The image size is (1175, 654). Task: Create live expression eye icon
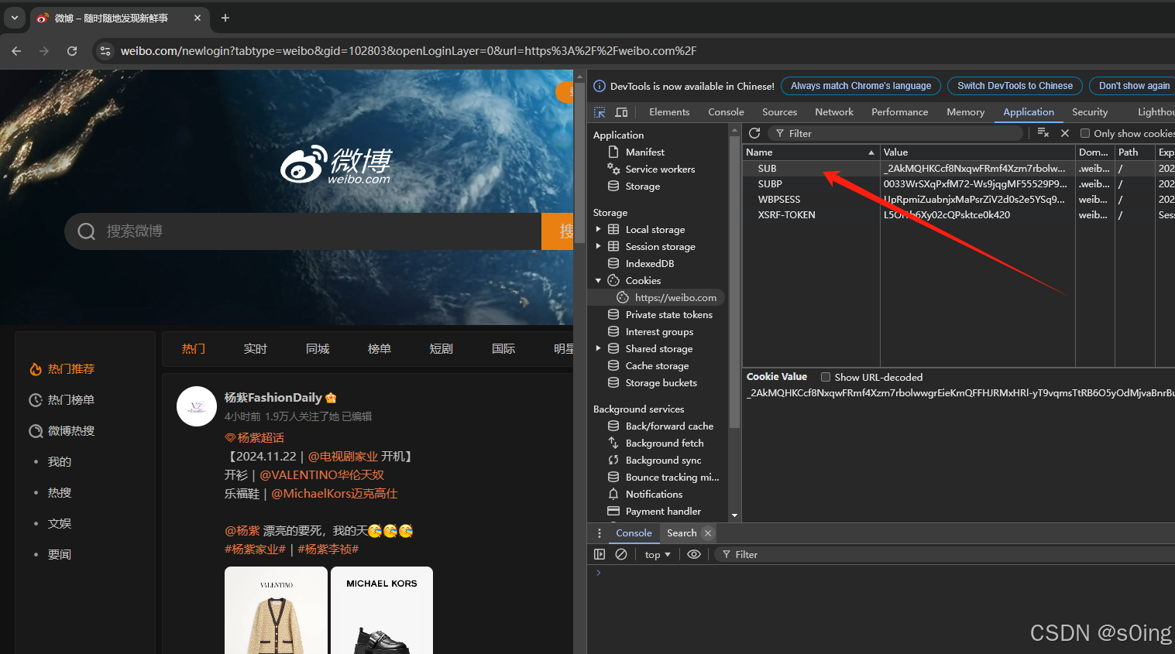click(x=694, y=554)
